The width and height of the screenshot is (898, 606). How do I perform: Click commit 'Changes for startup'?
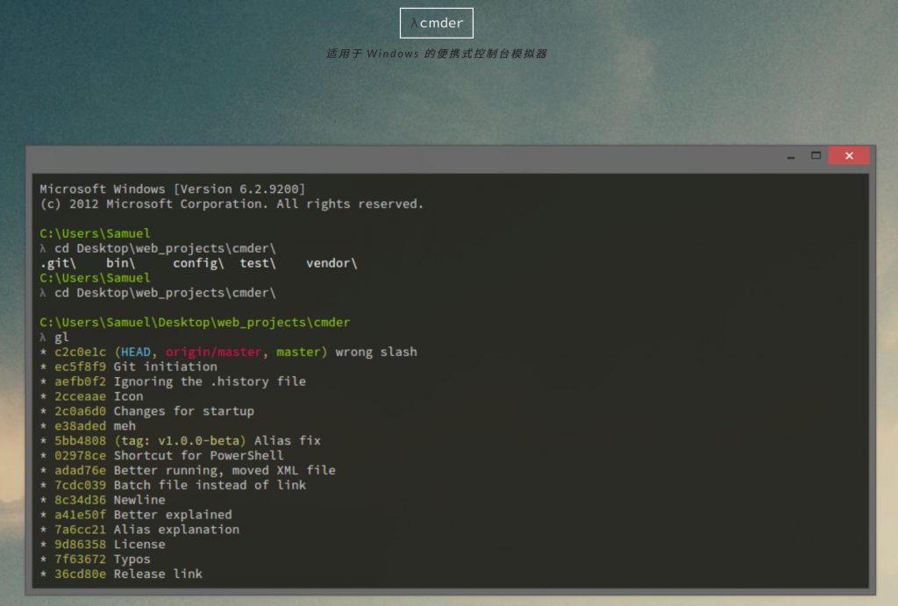[146, 411]
